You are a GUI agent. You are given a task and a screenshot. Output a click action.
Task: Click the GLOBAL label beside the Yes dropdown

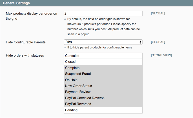pyautogui.click(x=158, y=42)
